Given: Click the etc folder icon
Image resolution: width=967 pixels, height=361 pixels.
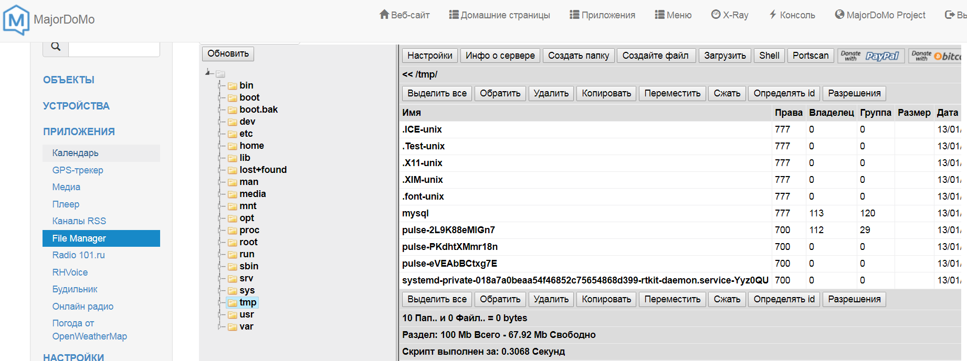Looking at the screenshot, I should coord(232,134).
